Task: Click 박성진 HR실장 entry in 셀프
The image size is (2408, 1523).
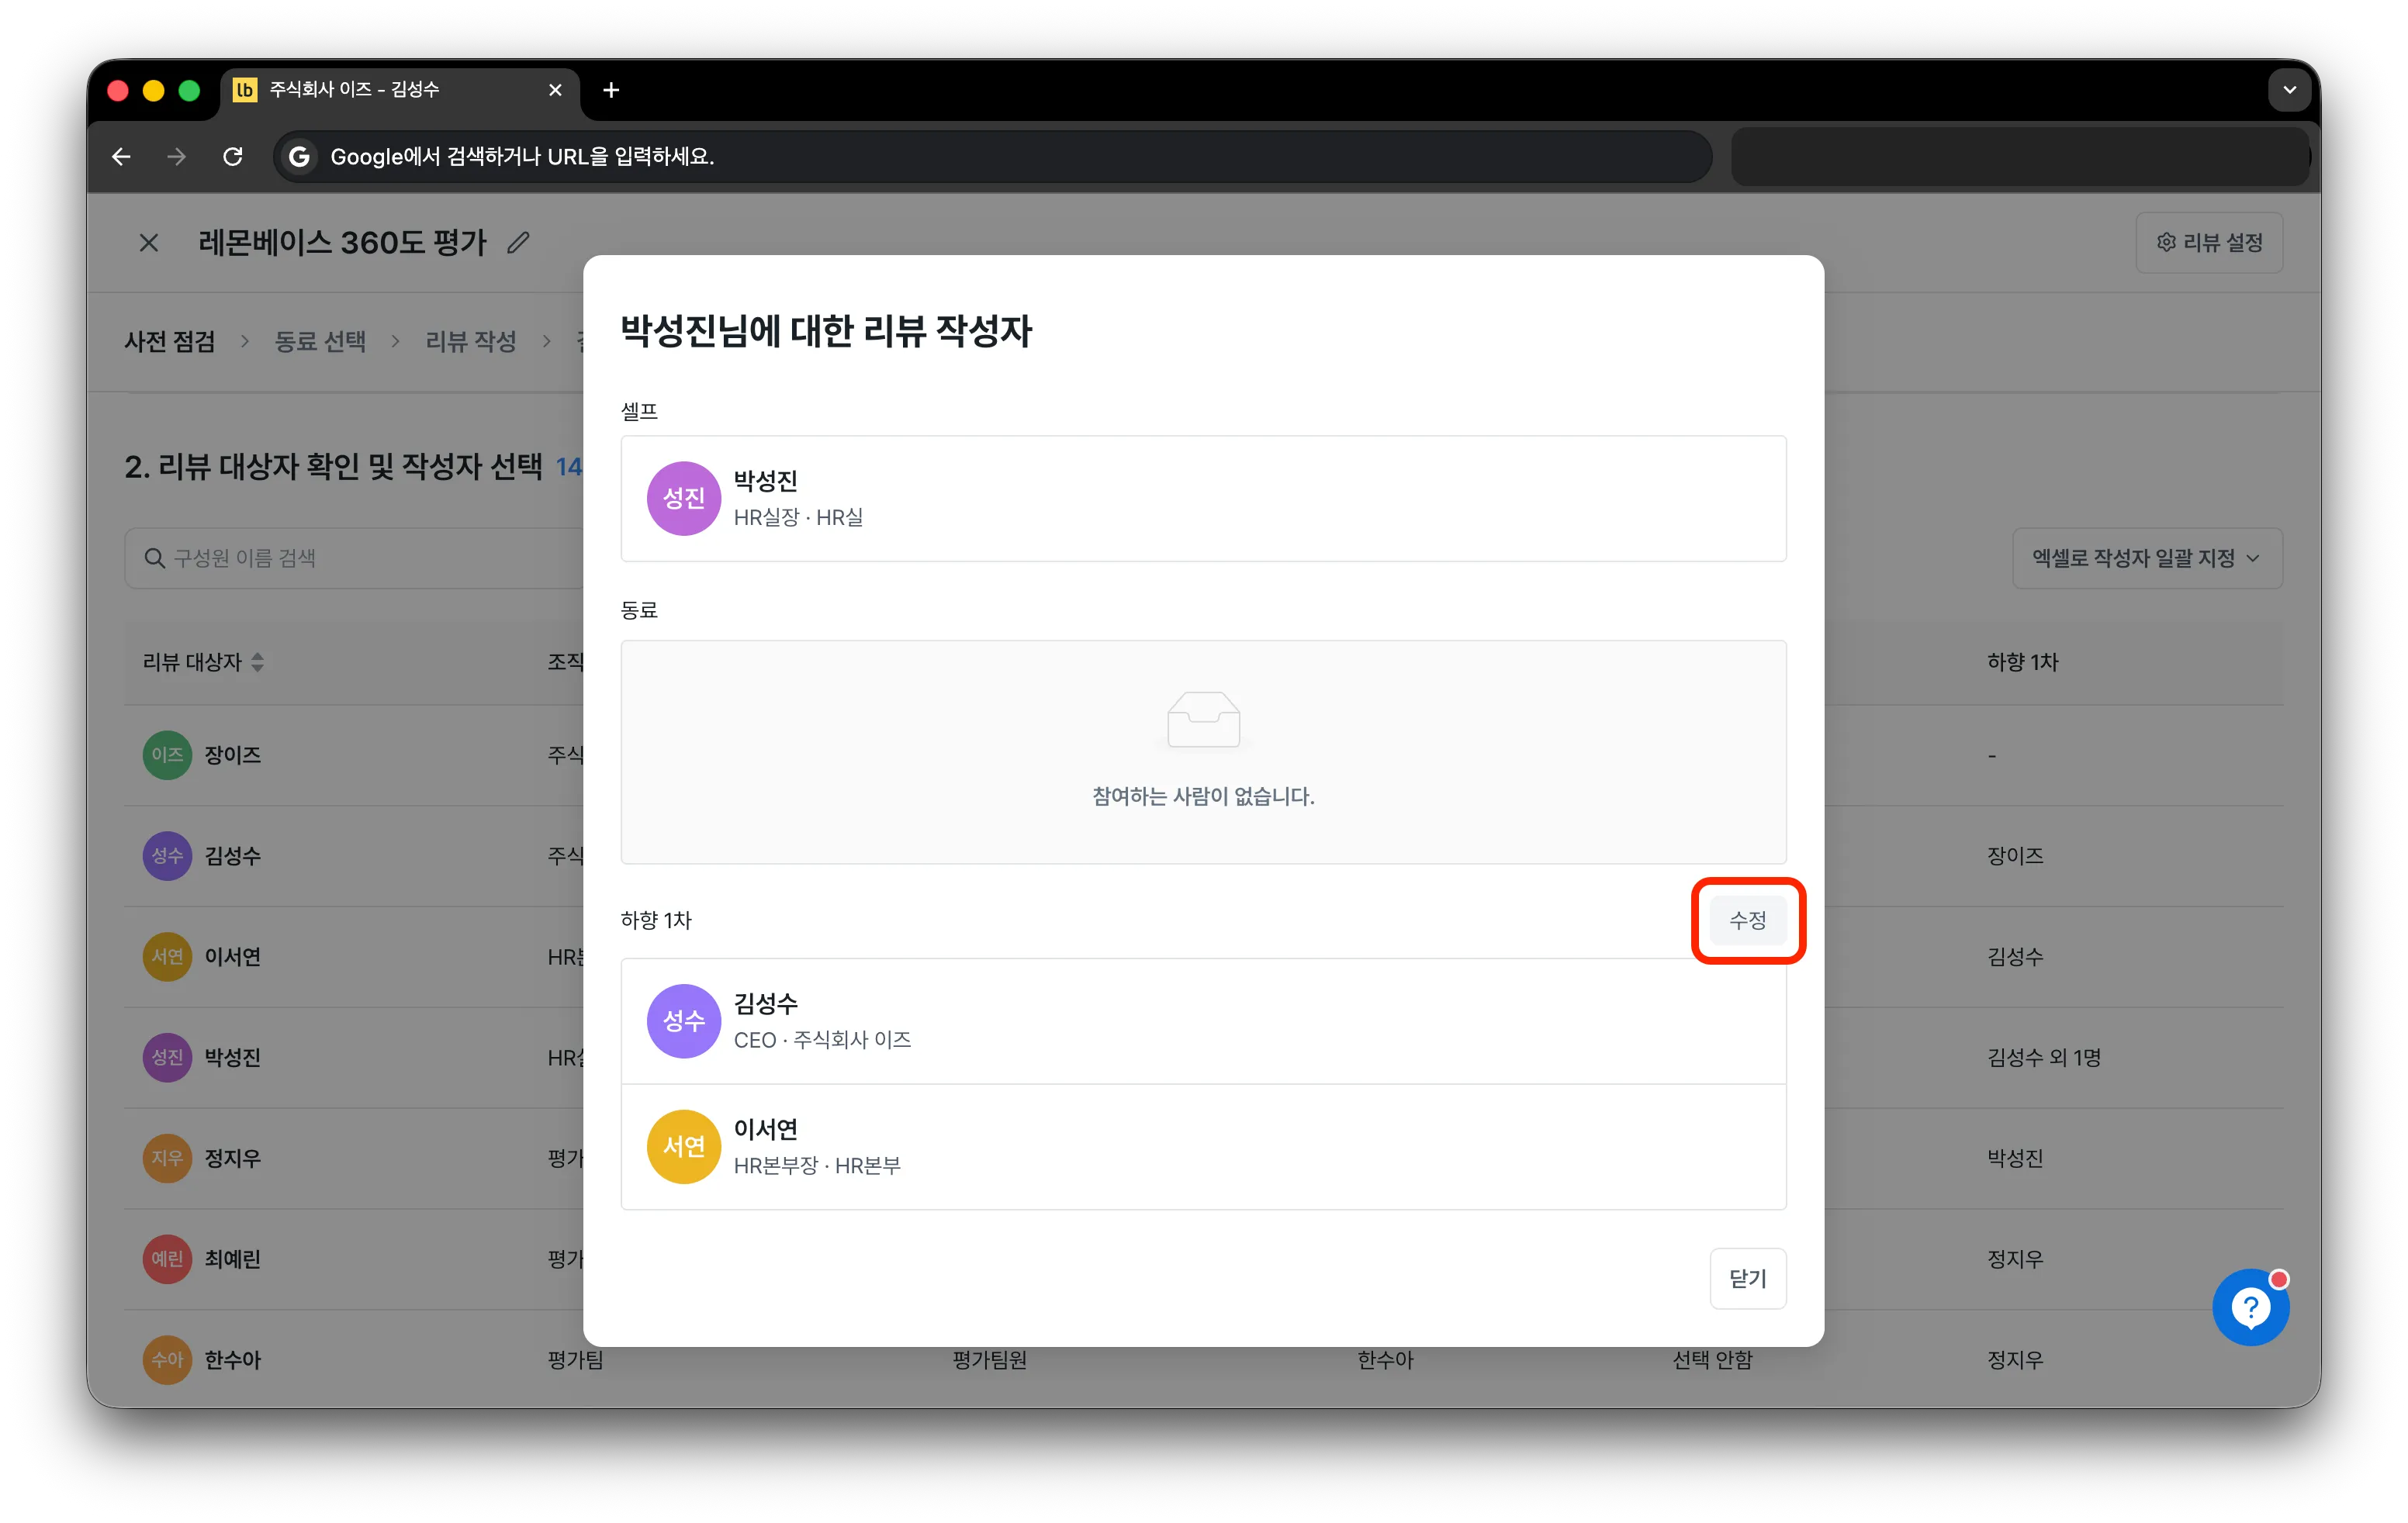Action: pos(1203,498)
